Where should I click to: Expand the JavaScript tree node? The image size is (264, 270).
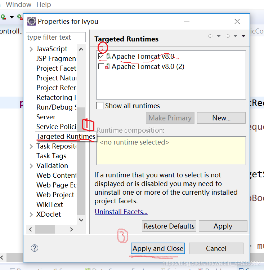point(31,49)
